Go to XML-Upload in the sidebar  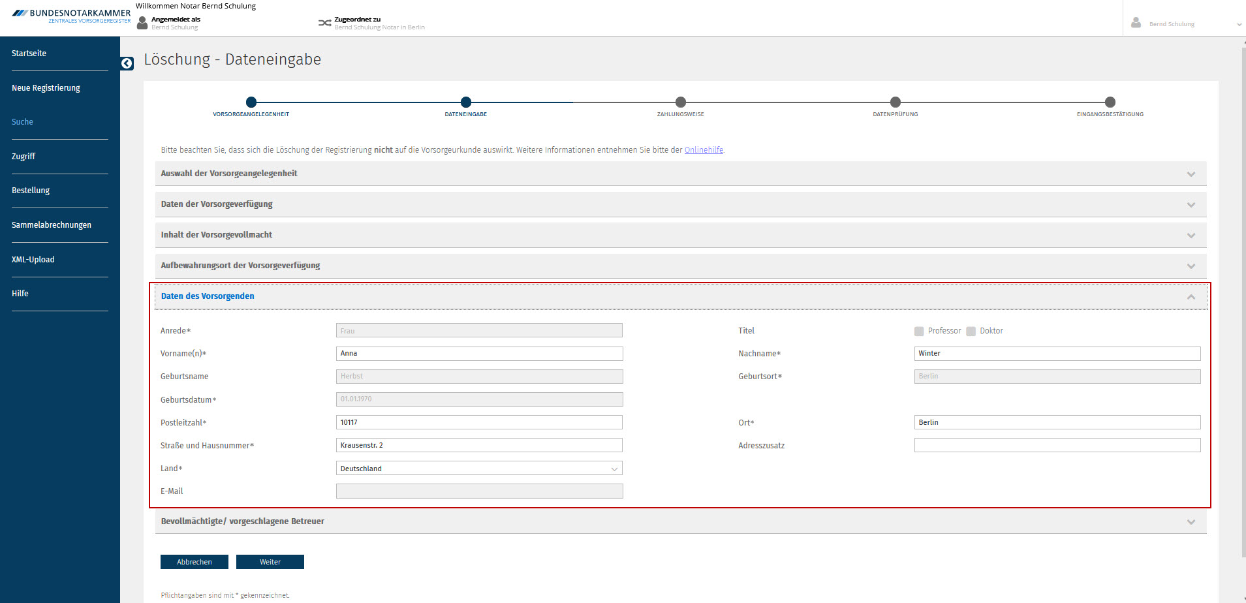33,260
